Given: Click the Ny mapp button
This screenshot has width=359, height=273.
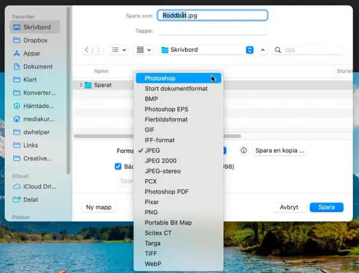Looking at the screenshot, I should pos(99,207).
